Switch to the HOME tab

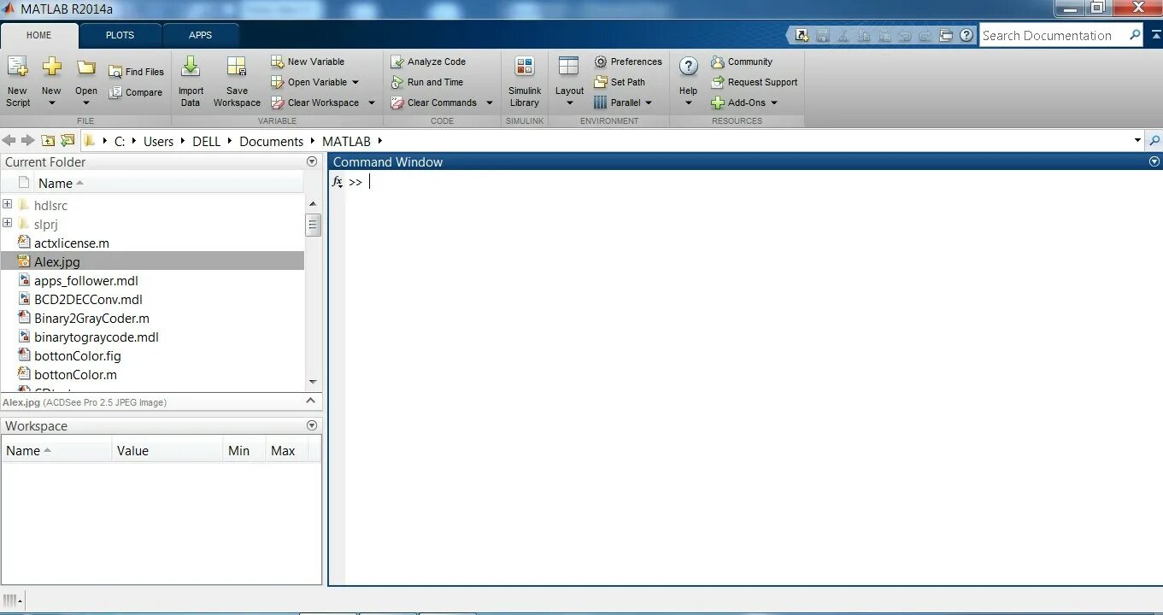point(39,35)
